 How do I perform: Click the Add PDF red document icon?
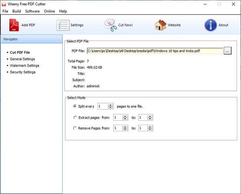[14, 25]
